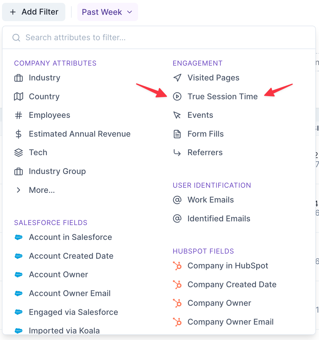The image size is (319, 340).
Task: Click the HubSpot icon beside Company Owner
Action: tap(177, 303)
